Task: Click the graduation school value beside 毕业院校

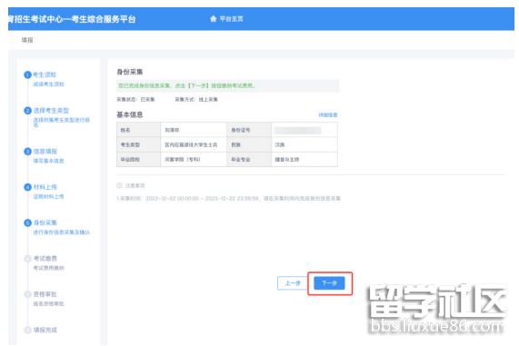Action: tap(194, 160)
